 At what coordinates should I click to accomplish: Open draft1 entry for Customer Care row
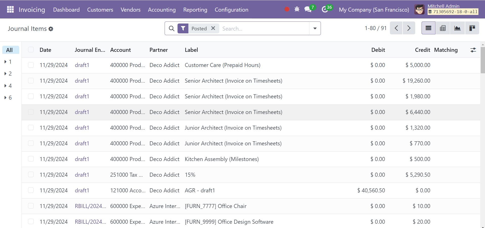(x=82, y=65)
